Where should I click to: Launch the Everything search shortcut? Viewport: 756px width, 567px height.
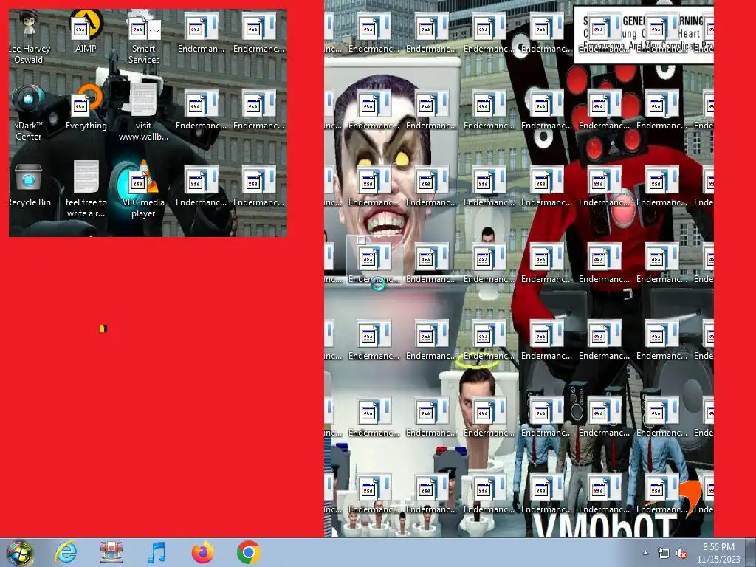[86, 108]
